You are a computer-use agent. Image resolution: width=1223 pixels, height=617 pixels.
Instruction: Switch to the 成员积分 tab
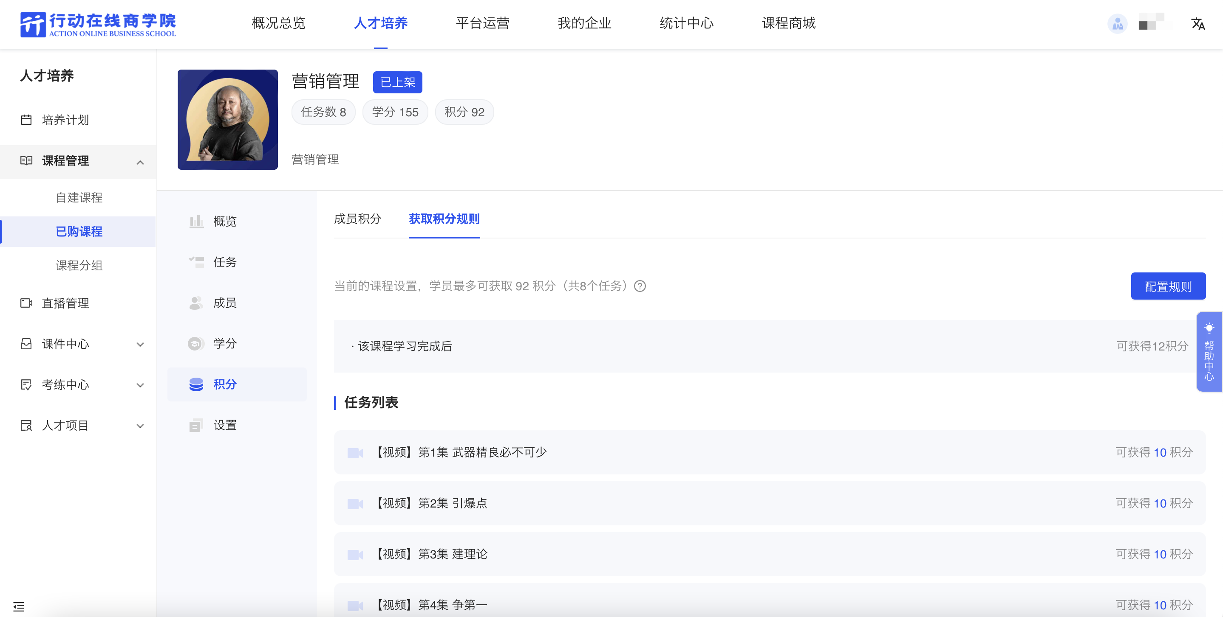point(357,219)
